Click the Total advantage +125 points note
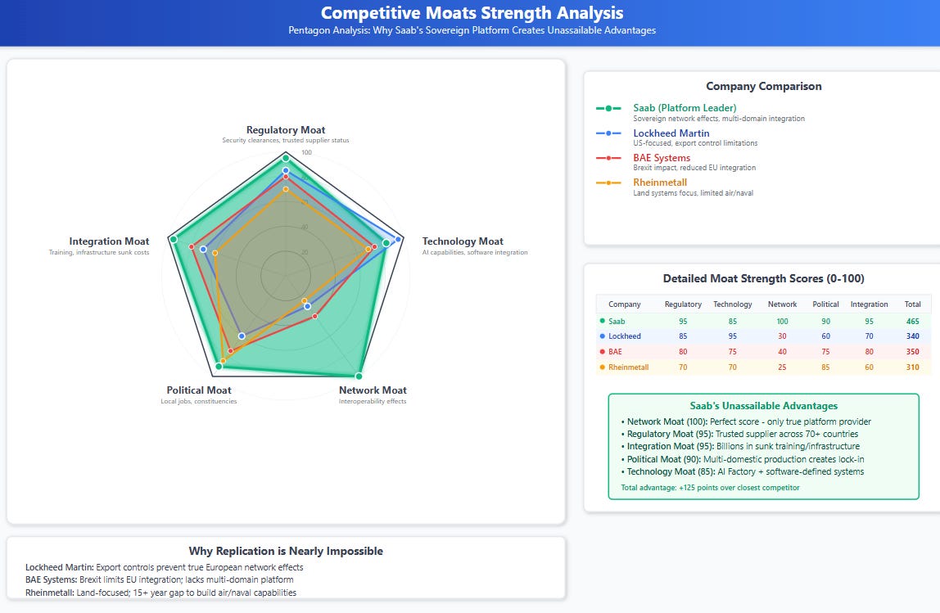The height and width of the screenshot is (613, 940). pyautogui.click(x=710, y=488)
